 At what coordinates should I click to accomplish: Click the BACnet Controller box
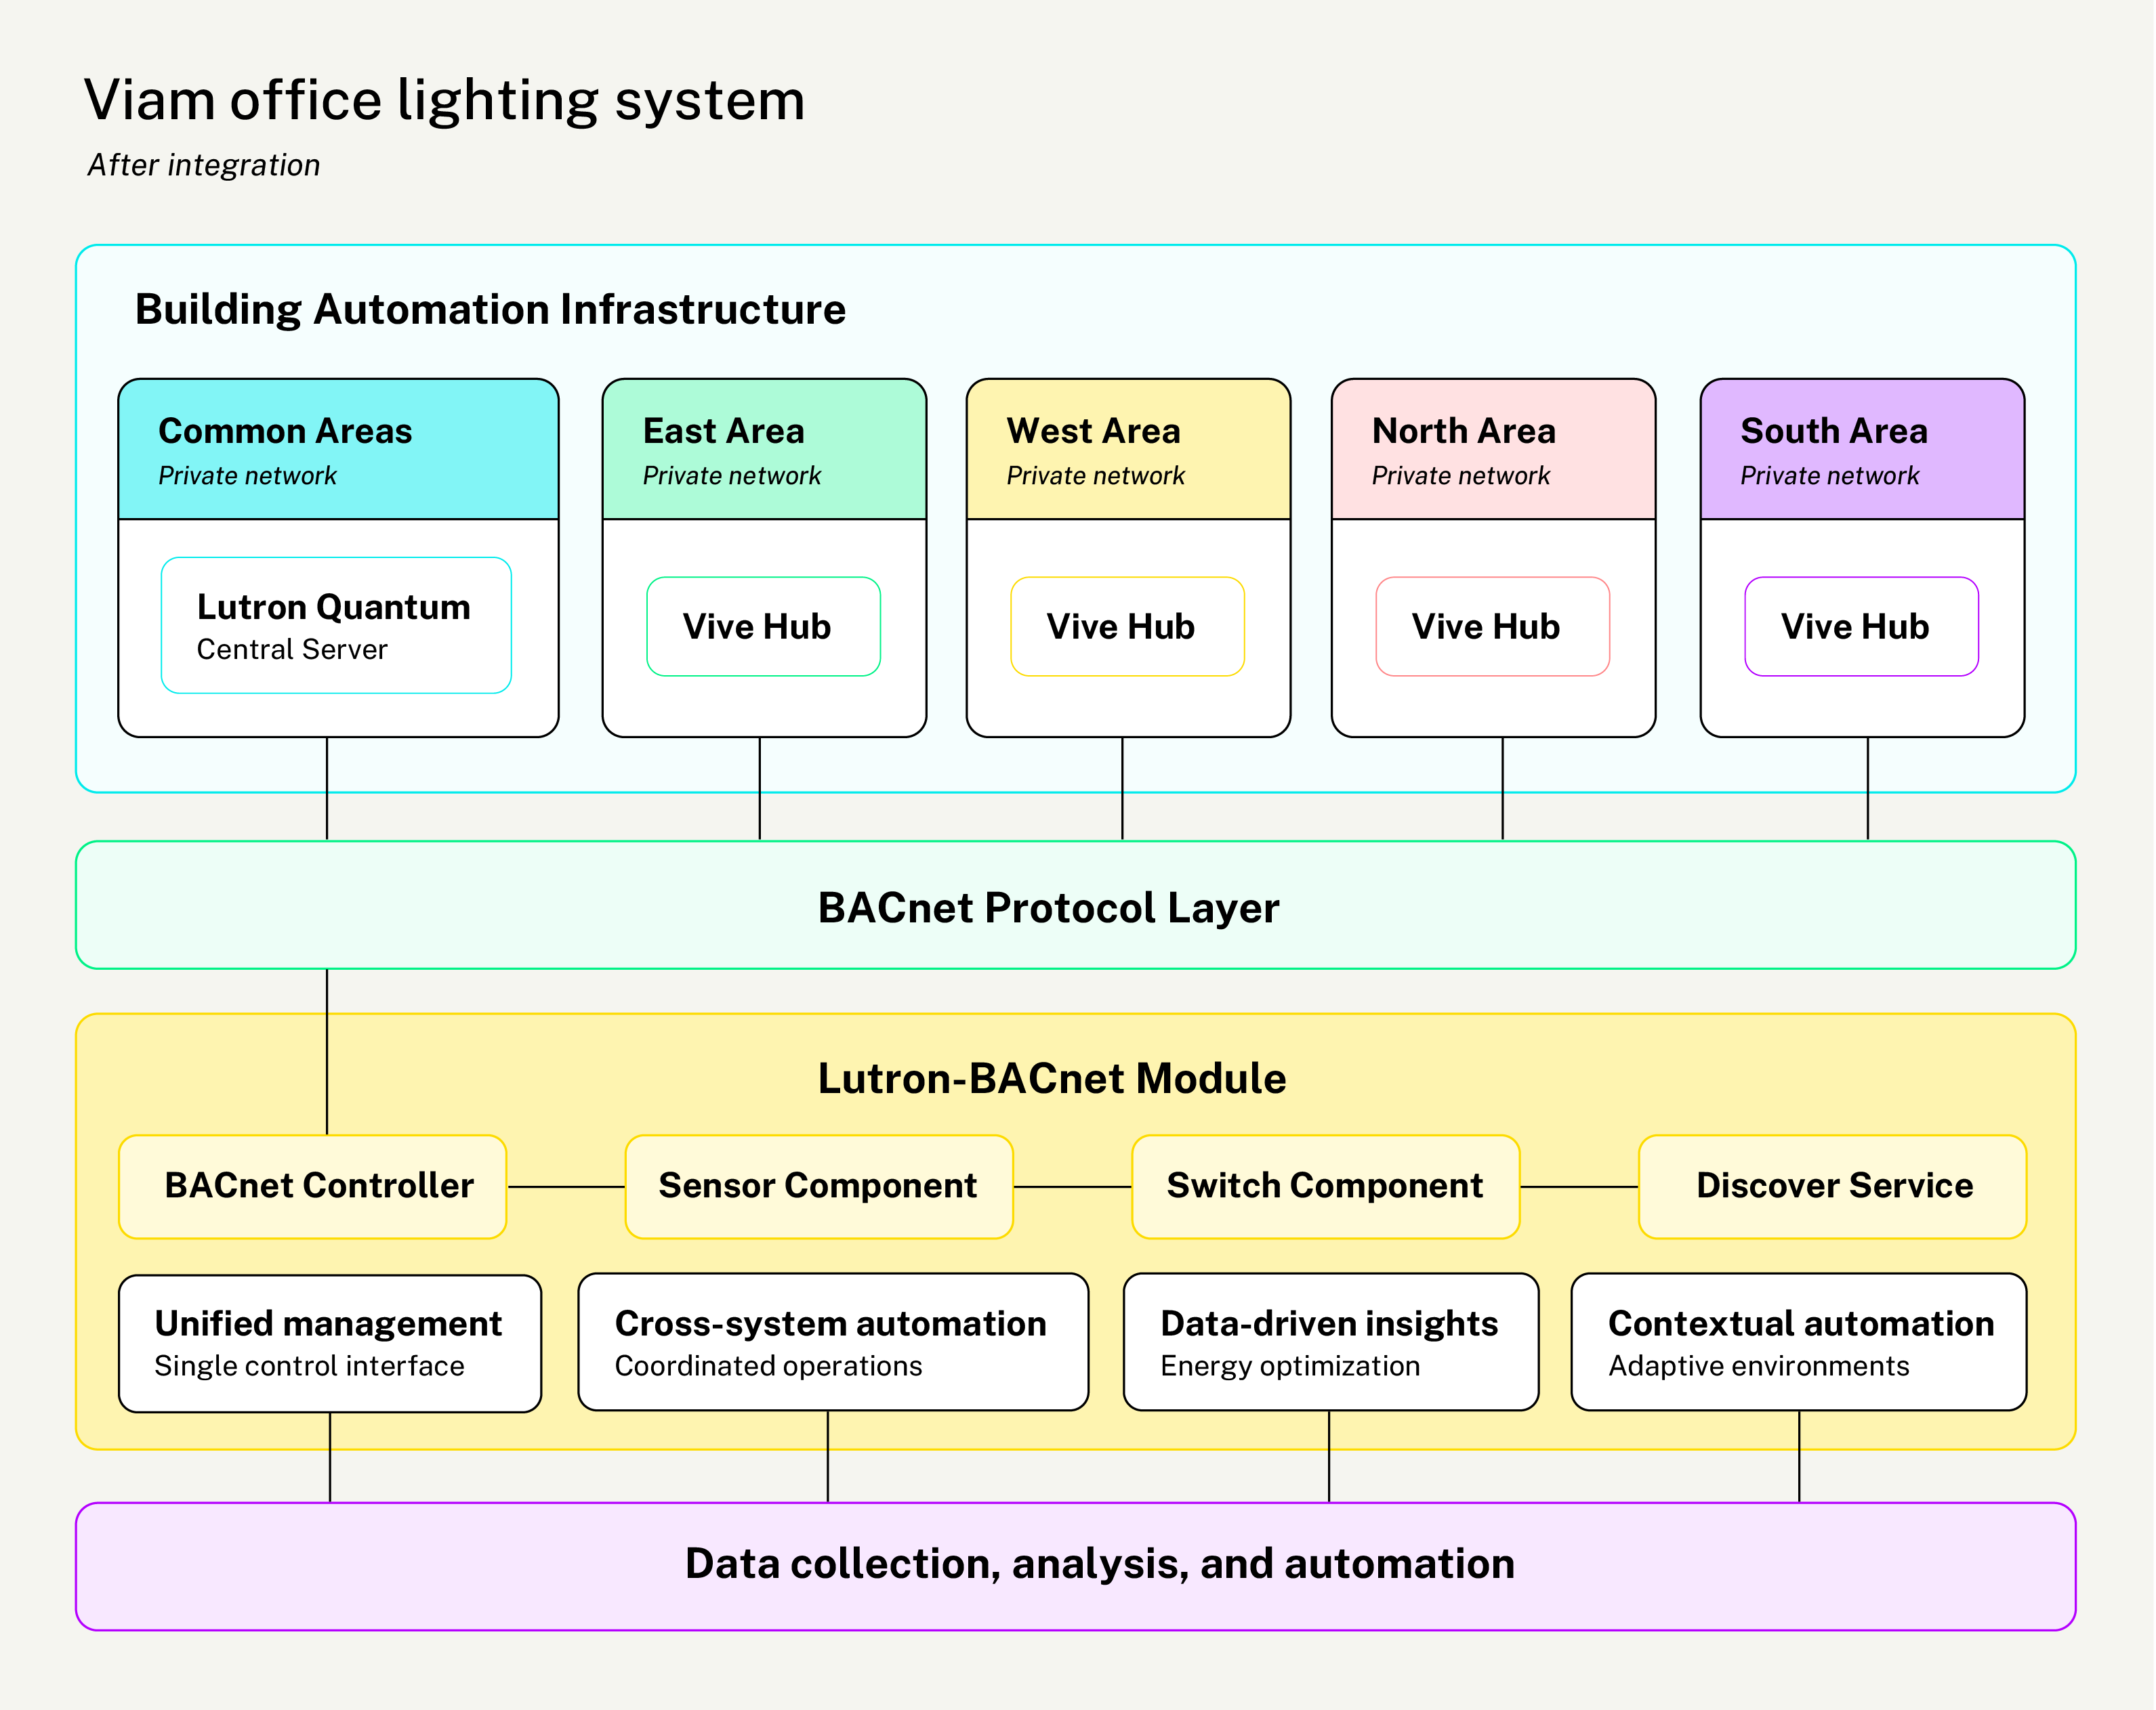(313, 1187)
